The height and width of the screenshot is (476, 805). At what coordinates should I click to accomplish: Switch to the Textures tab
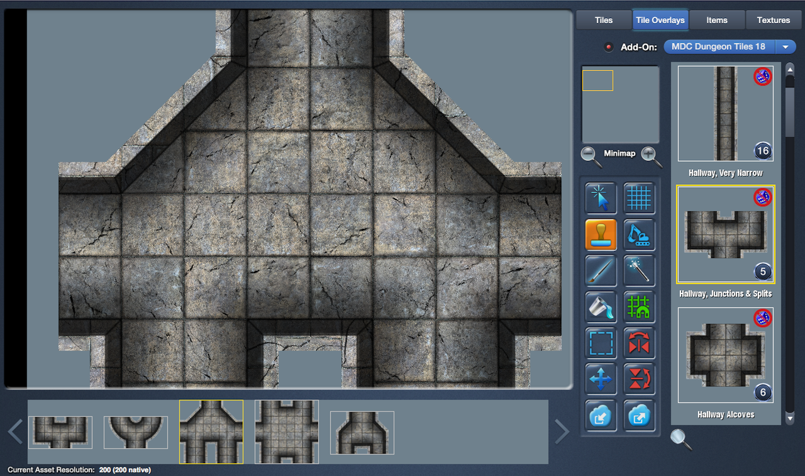(774, 20)
